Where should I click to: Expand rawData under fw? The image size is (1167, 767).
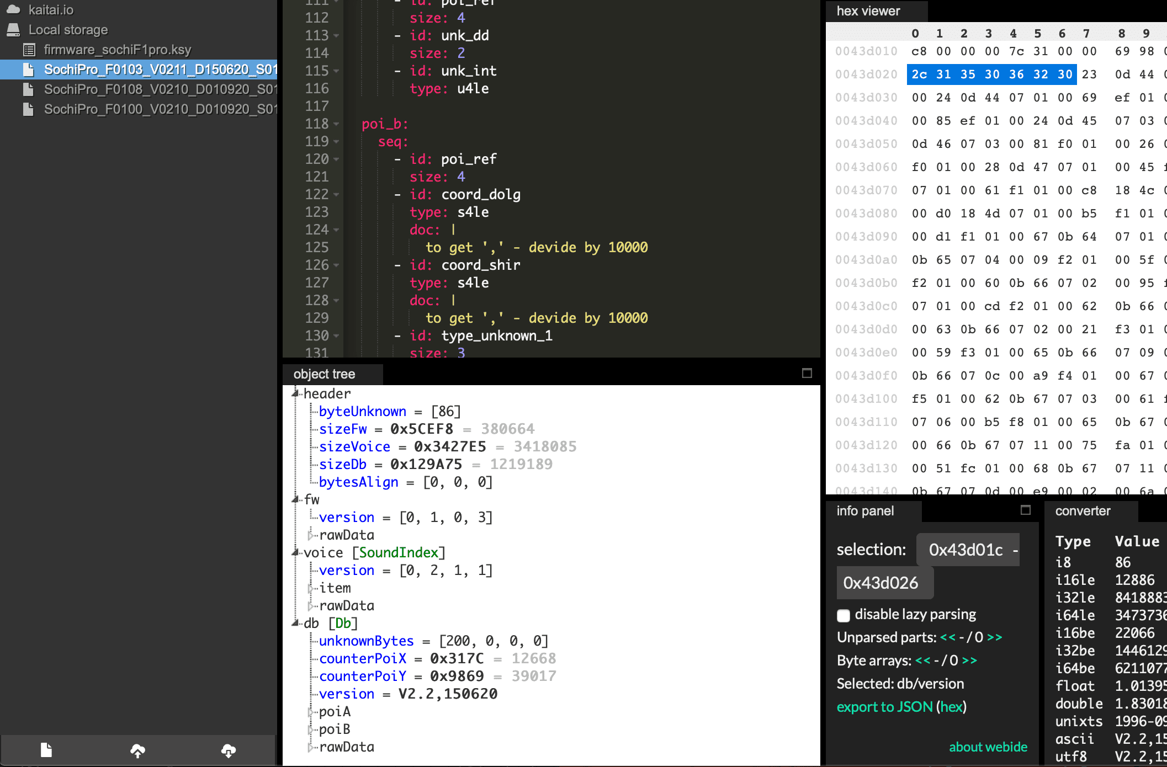pyautogui.click(x=310, y=535)
